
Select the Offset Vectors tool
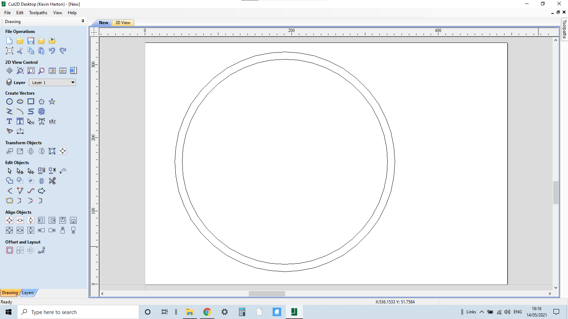pyautogui.click(x=10, y=250)
